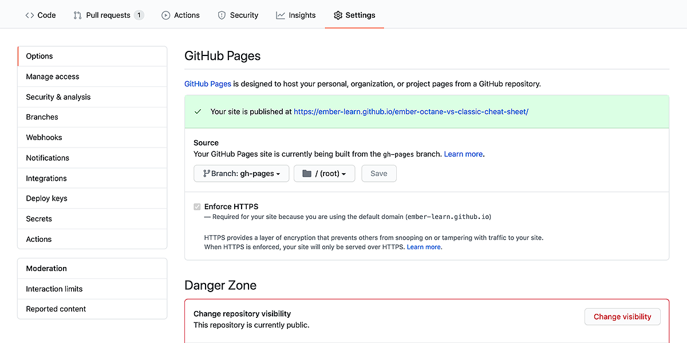Screen dimensions: 687x343
Task: Toggle the Enforce HTTPS checkbox
Action: (198, 207)
